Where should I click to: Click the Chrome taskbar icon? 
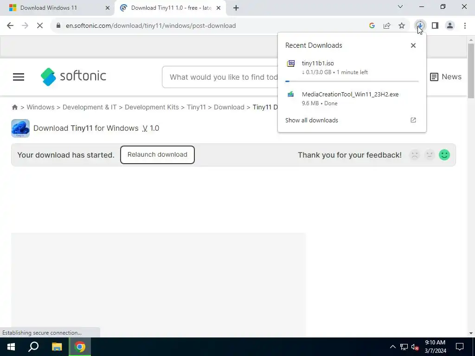coord(80,347)
